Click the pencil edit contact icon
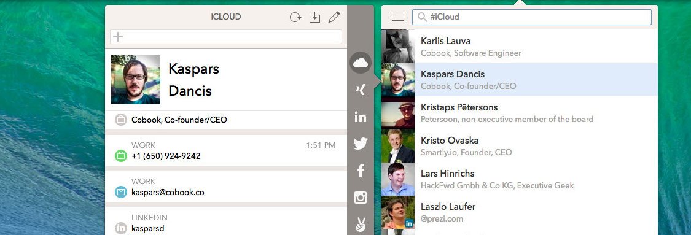This screenshot has height=235, width=691. point(334,17)
